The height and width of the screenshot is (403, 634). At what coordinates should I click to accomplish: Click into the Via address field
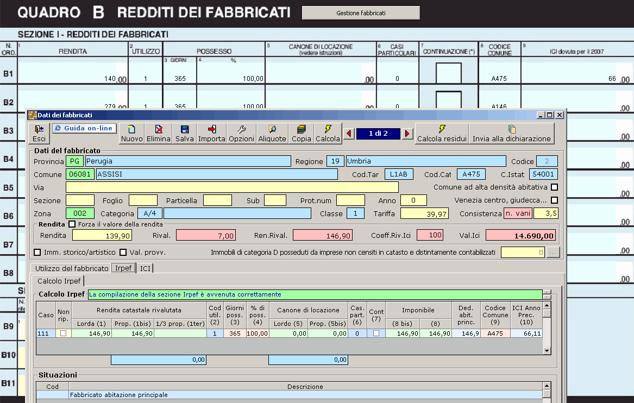click(232, 187)
